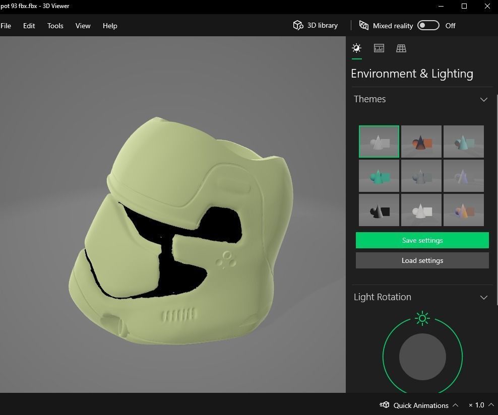The image size is (498, 415).
Task: Open the Edit menu
Action: coord(29,26)
